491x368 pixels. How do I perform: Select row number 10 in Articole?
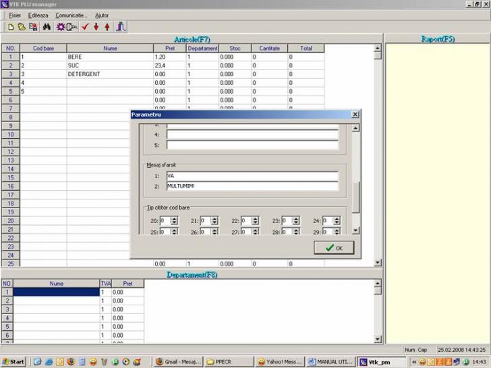click(x=11, y=135)
